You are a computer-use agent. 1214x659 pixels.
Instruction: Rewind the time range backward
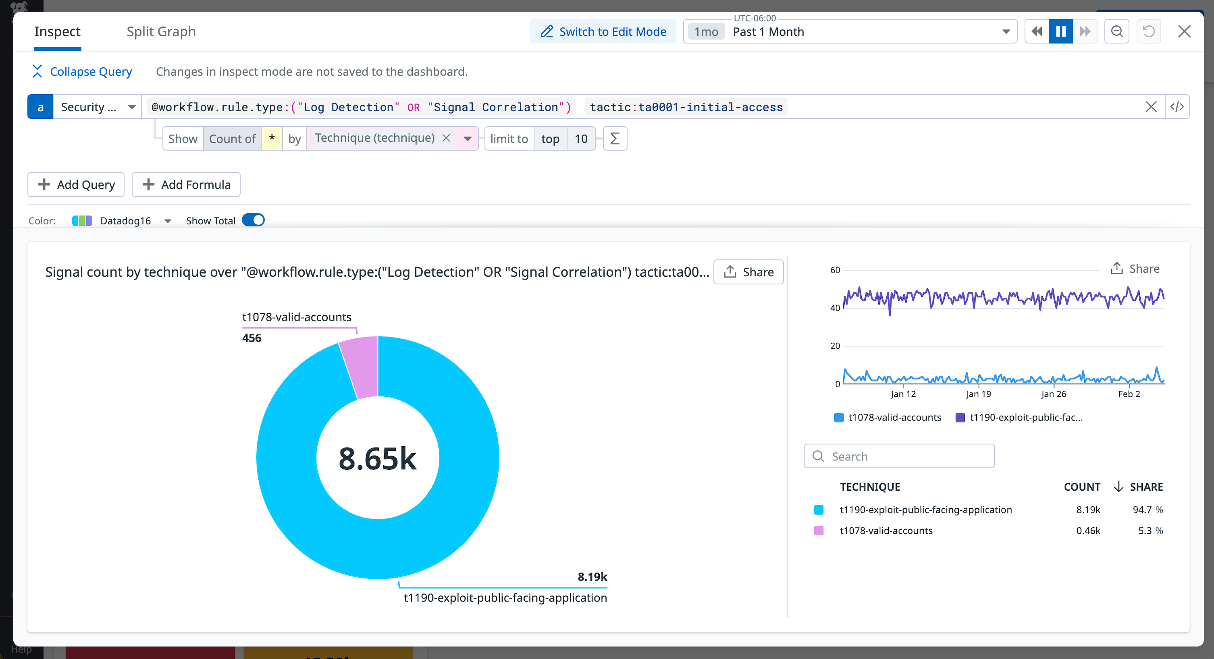coord(1036,31)
